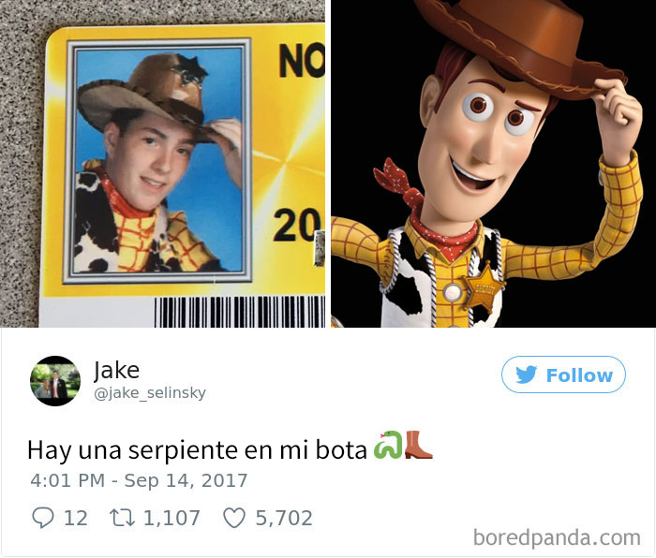Click the brown boot emoji
This screenshot has width=656, height=558.
(x=418, y=445)
